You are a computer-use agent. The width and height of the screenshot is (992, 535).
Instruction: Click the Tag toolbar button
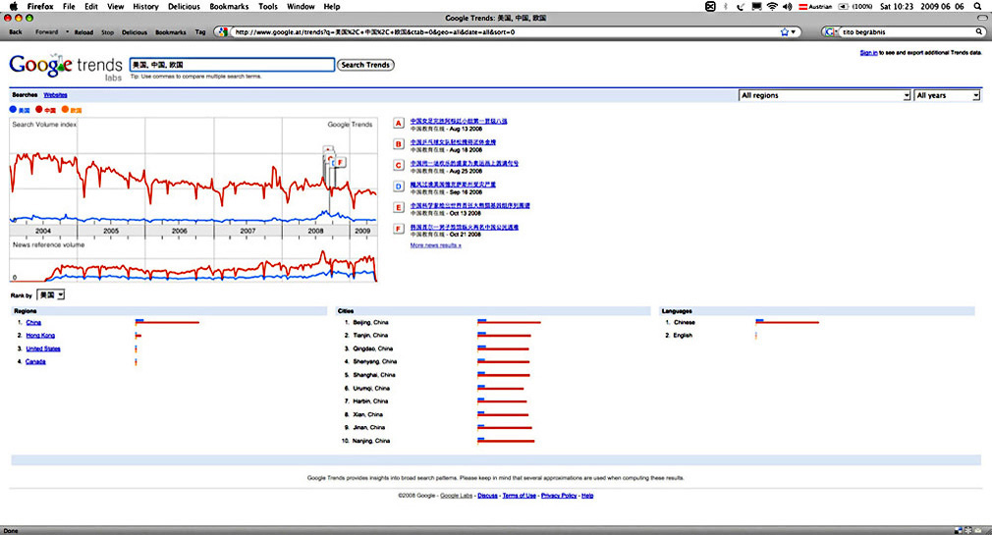[200, 32]
